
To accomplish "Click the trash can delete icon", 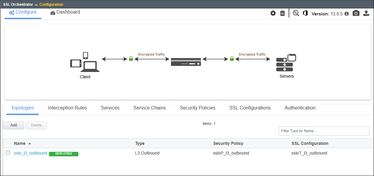I will [283, 13].
